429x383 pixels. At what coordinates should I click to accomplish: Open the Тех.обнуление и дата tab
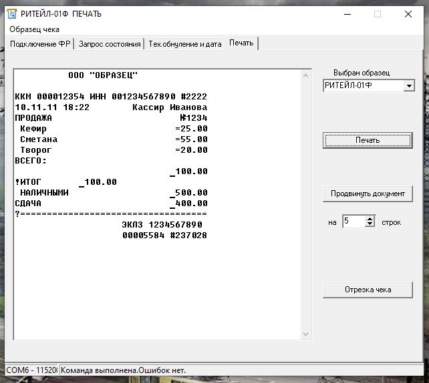click(x=185, y=44)
